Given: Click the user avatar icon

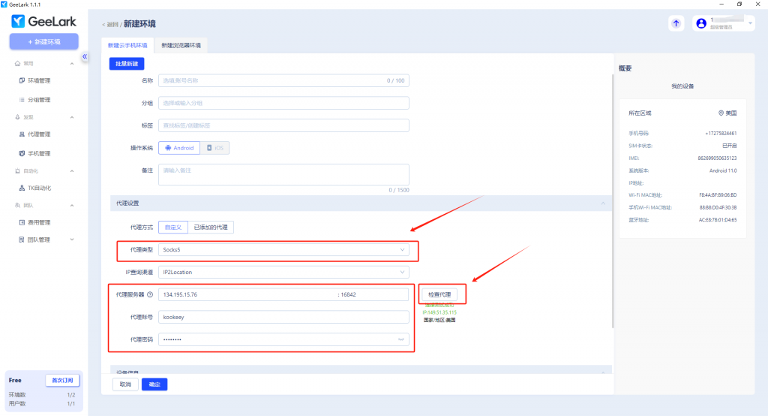Looking at the screenshot, I should [x=701, y=24].
